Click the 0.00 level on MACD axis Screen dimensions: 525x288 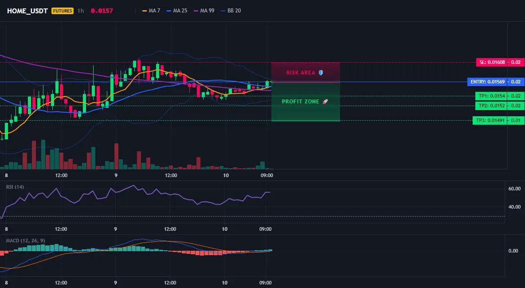point(513,251)
